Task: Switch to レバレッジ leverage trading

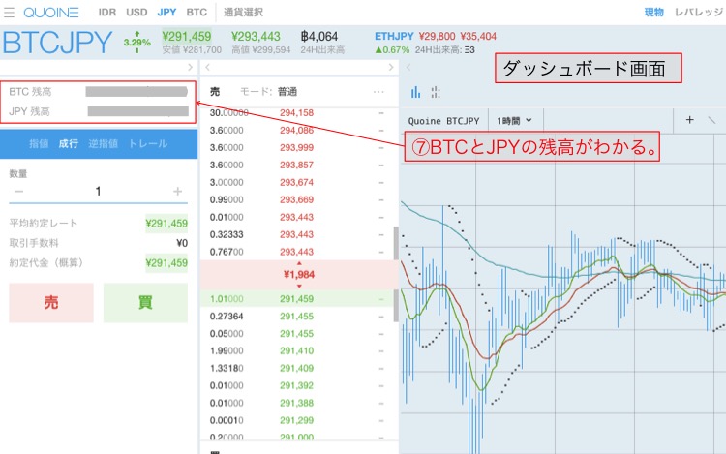Action: tap(699, 12)
